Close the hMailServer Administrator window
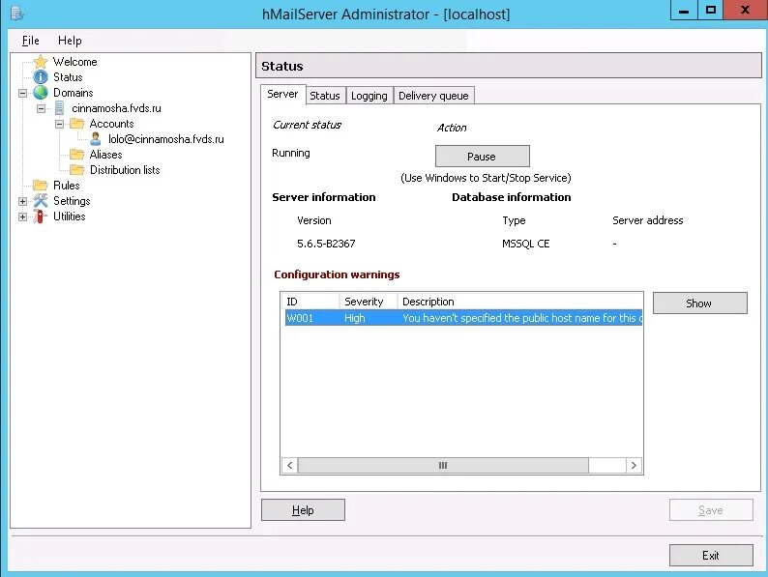 [745, 11]
